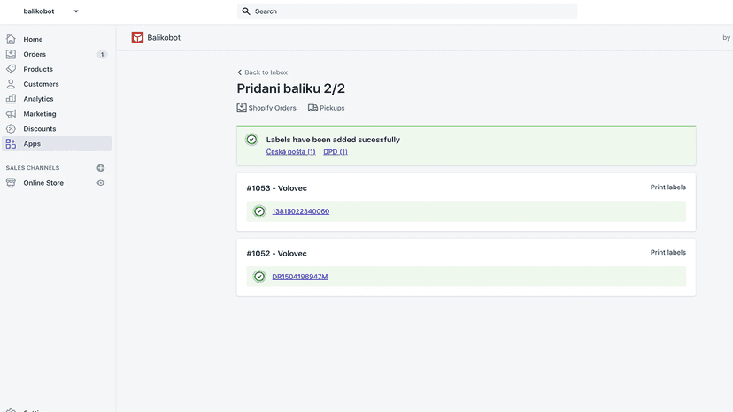The width and height of the screenshot is (733, 412).
Task: Open Customers via the person icon
Action: point(11,84)
